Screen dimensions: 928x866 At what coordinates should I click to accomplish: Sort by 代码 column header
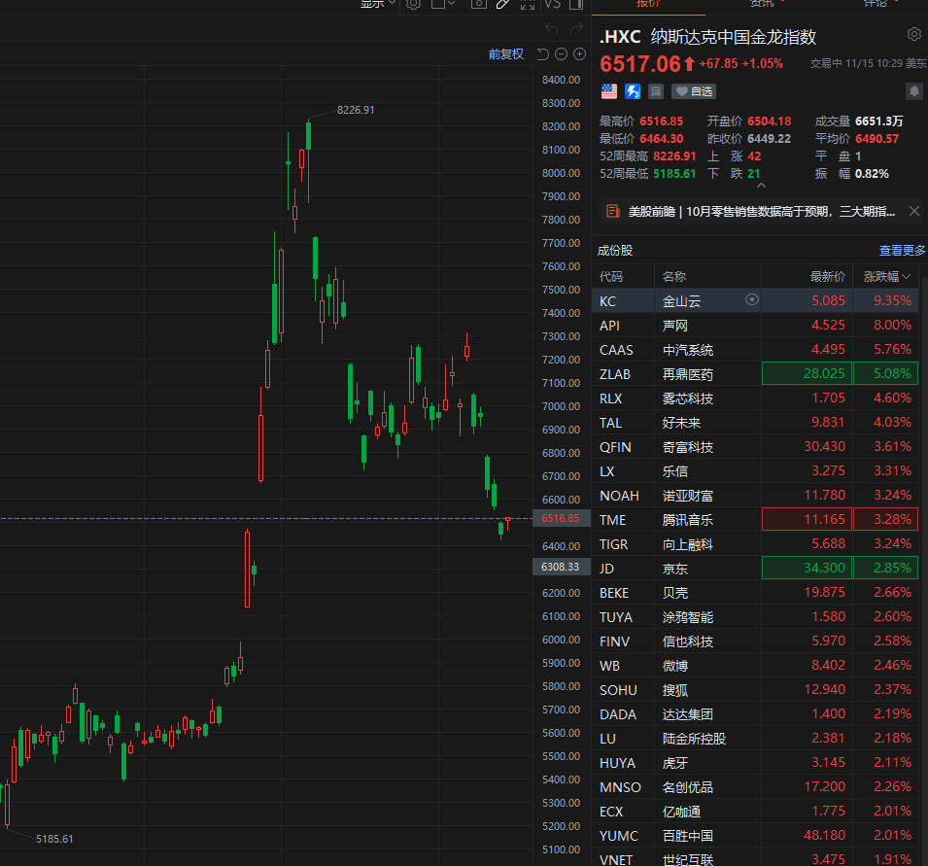tap(611, 276)
